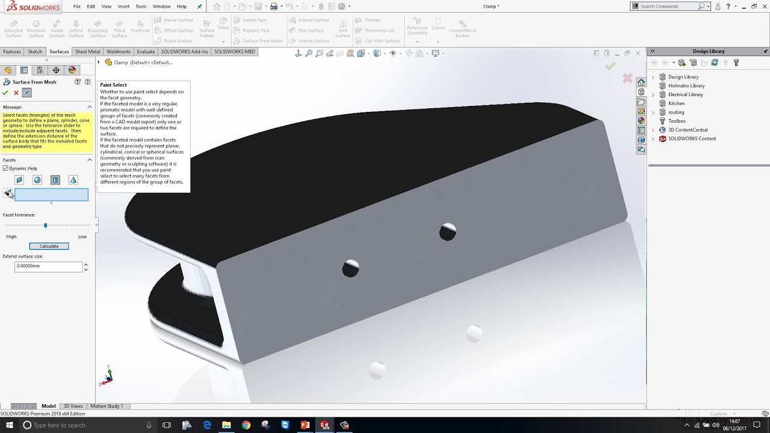Open File Explorer task pane tab
This screenshot has height=433, width=770.
tap(641, 102)
